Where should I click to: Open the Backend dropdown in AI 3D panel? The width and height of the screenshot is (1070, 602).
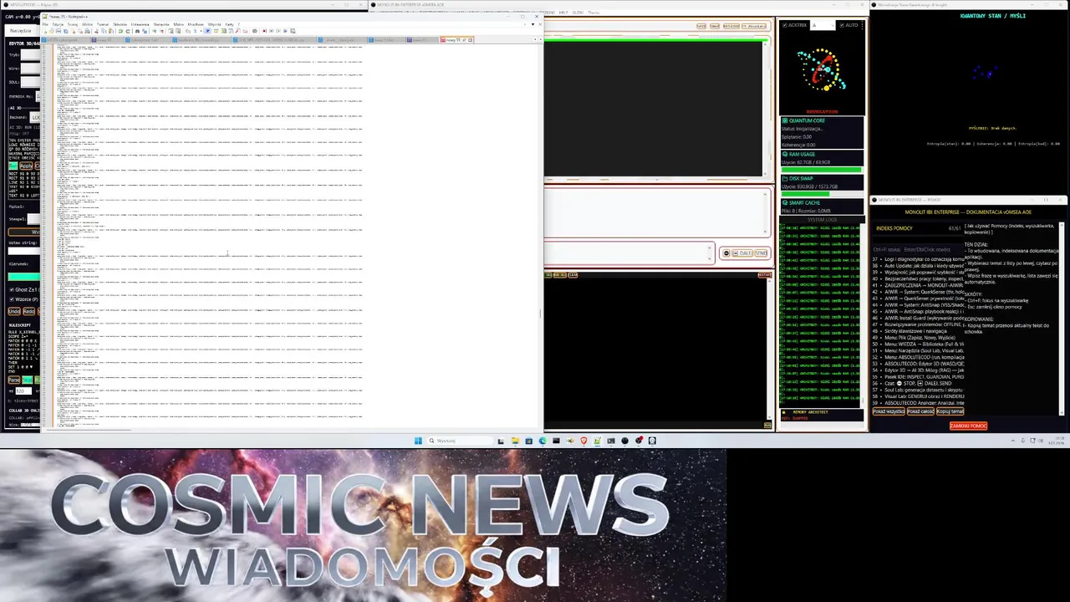[36, 118]
